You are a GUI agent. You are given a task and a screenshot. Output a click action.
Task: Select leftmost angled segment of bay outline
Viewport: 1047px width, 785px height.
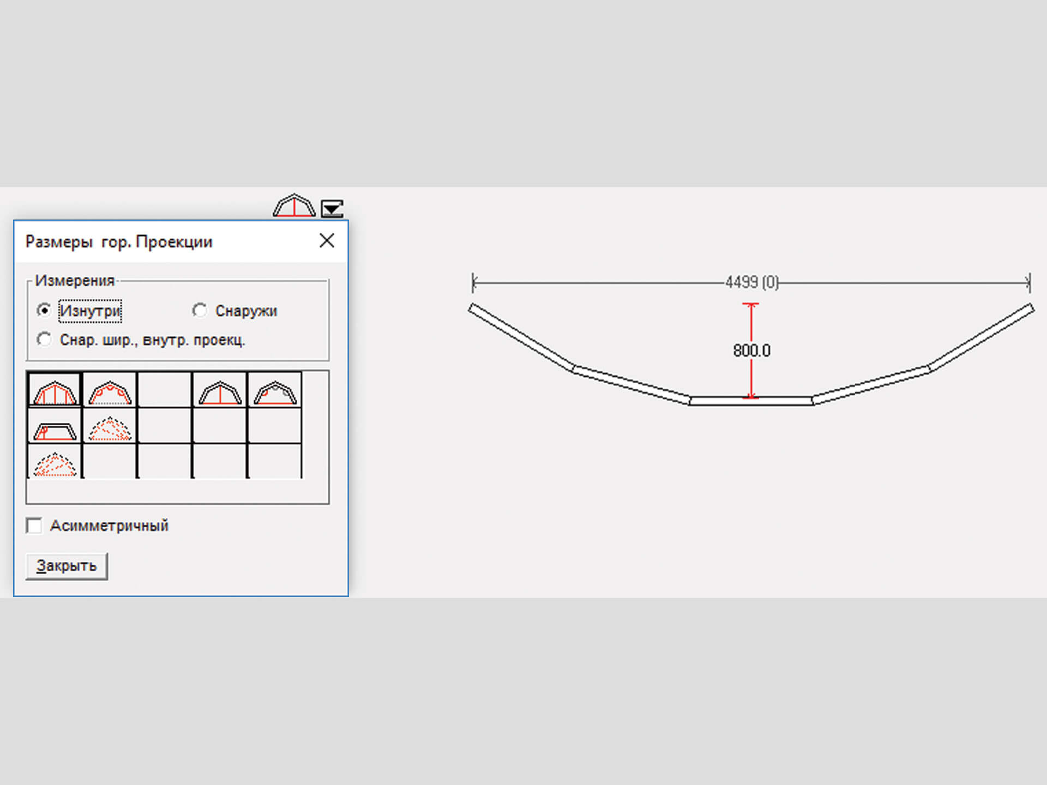click(x=521, y=337)
